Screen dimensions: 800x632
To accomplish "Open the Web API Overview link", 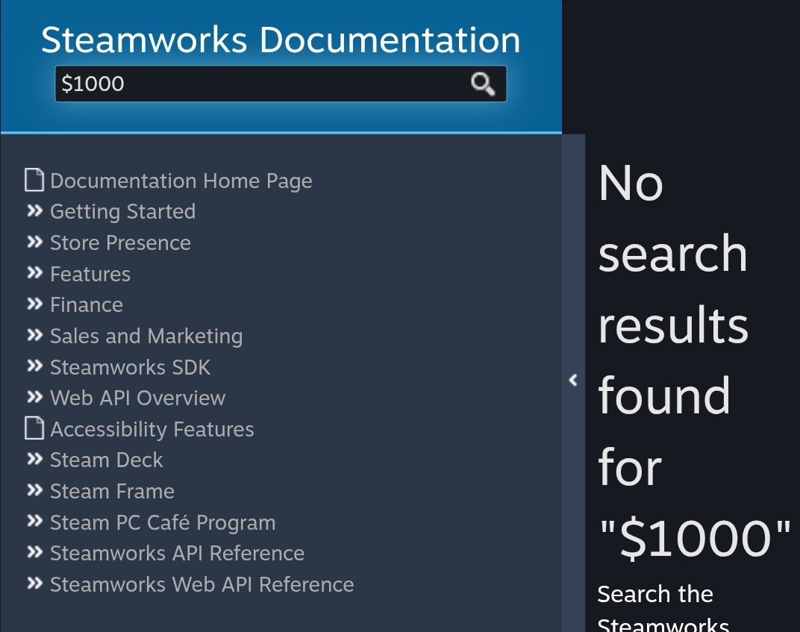I will (138, 398).
